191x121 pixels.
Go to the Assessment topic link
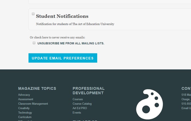[x=26, y=99]
